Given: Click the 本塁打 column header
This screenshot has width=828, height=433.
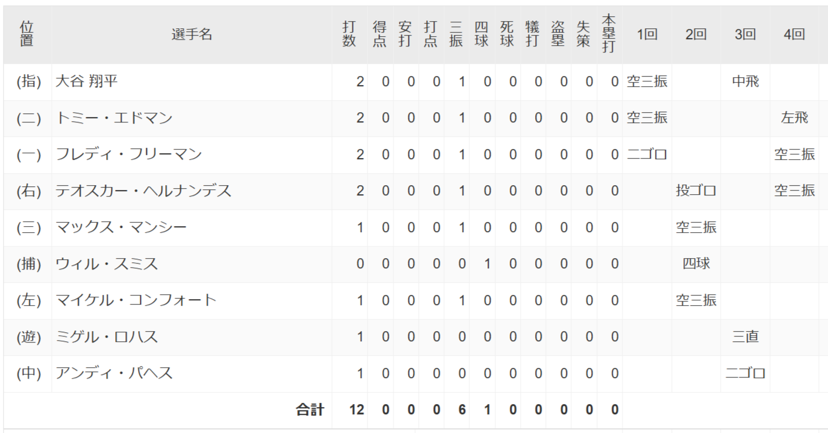Looking at the screenshot, I should 609,35.
